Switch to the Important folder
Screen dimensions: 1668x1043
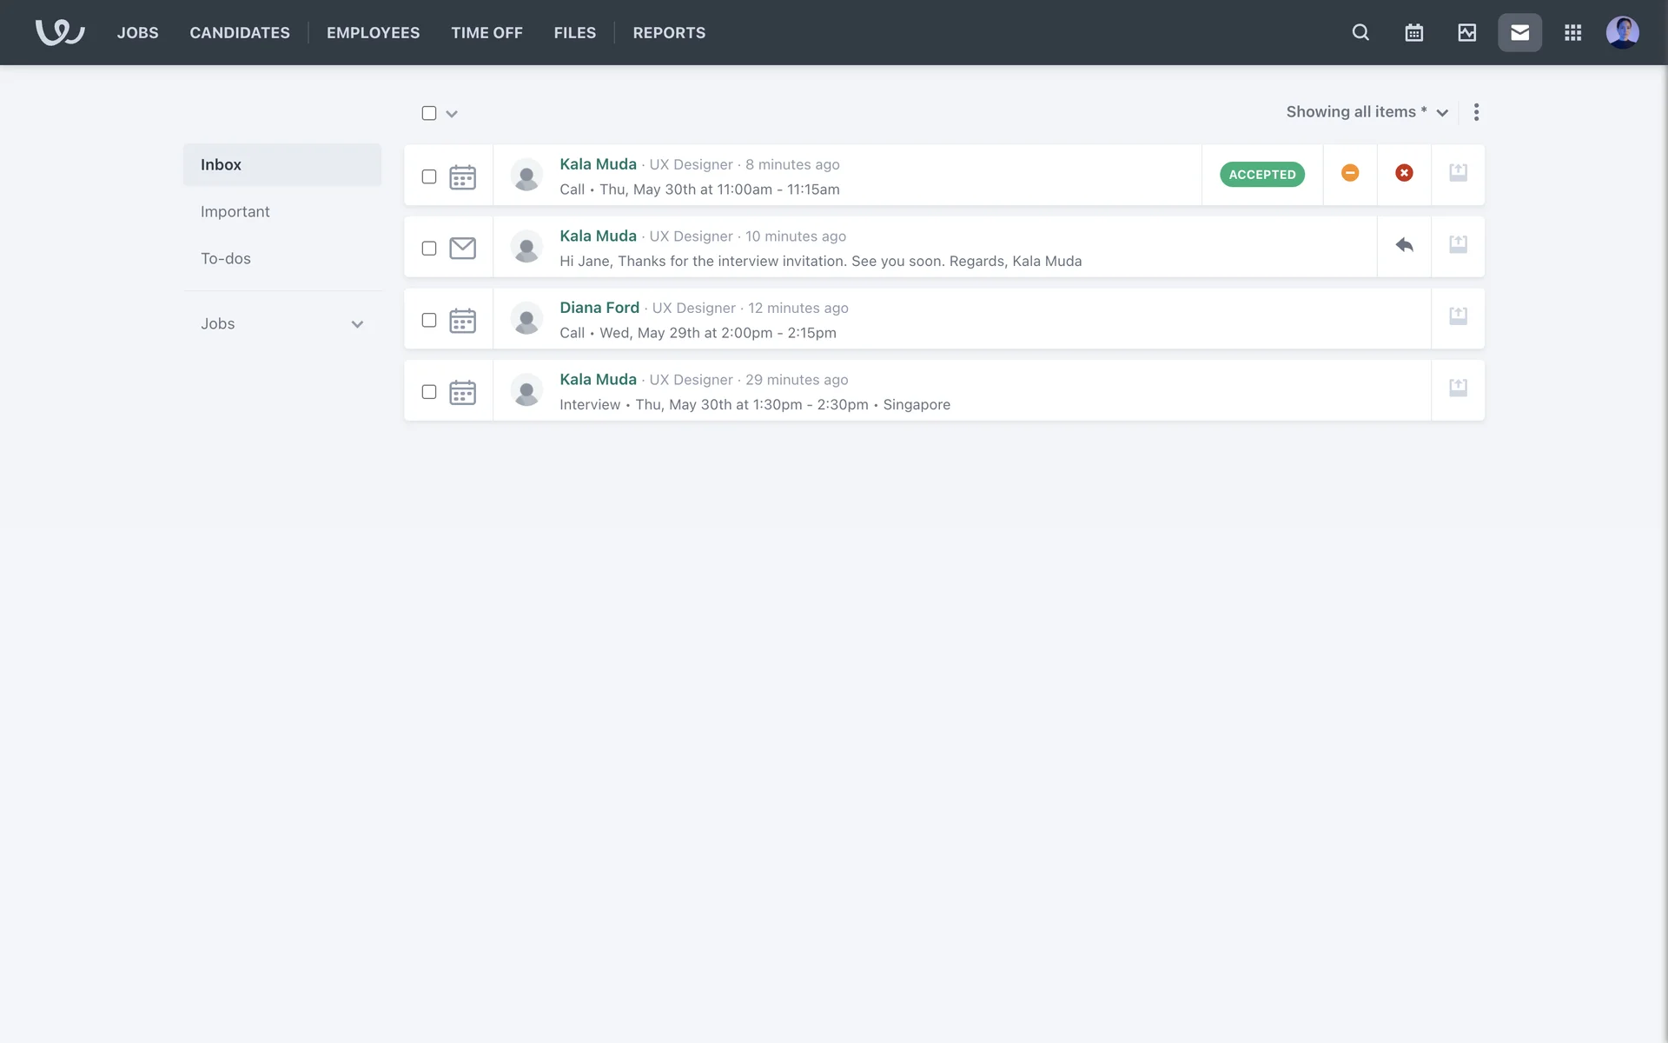click(235, 212)
